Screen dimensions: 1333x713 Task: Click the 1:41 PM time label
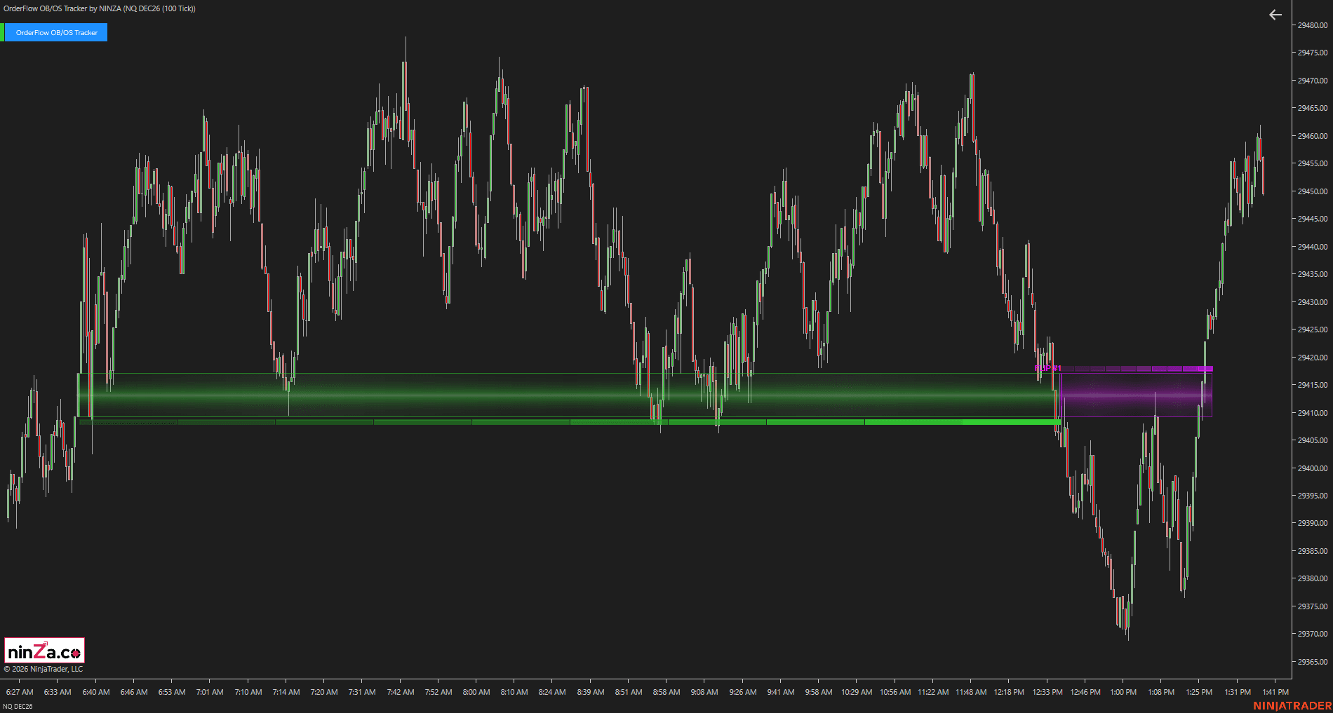point(1275,692)
